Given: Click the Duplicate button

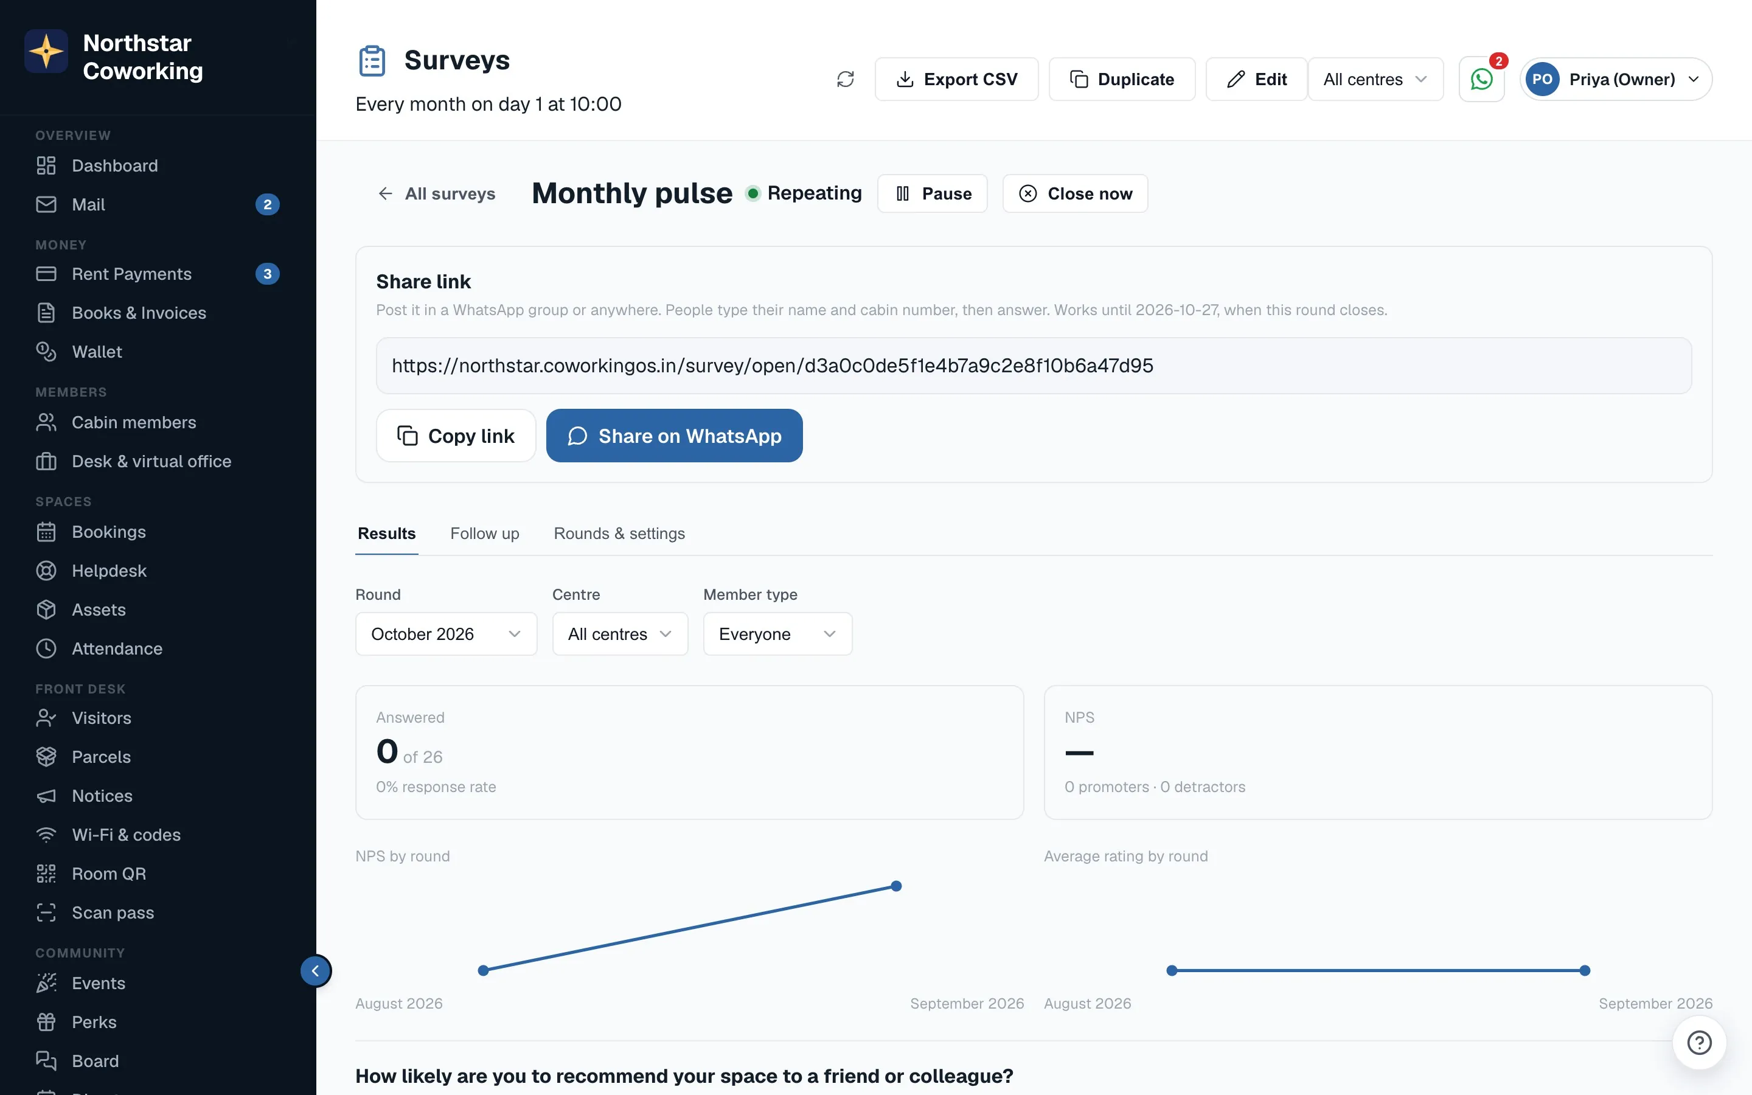Looking at the screenshot, I should 1121,79.
